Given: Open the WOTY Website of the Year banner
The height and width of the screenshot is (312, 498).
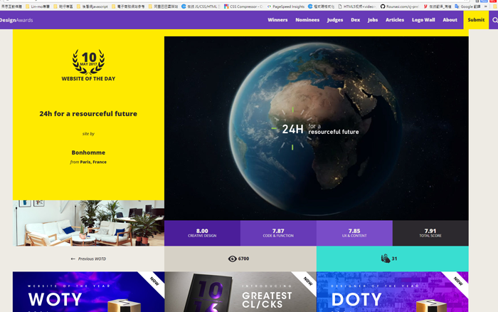Looking at the screenshot, I should pyautogui.click(x=88, y=293).
